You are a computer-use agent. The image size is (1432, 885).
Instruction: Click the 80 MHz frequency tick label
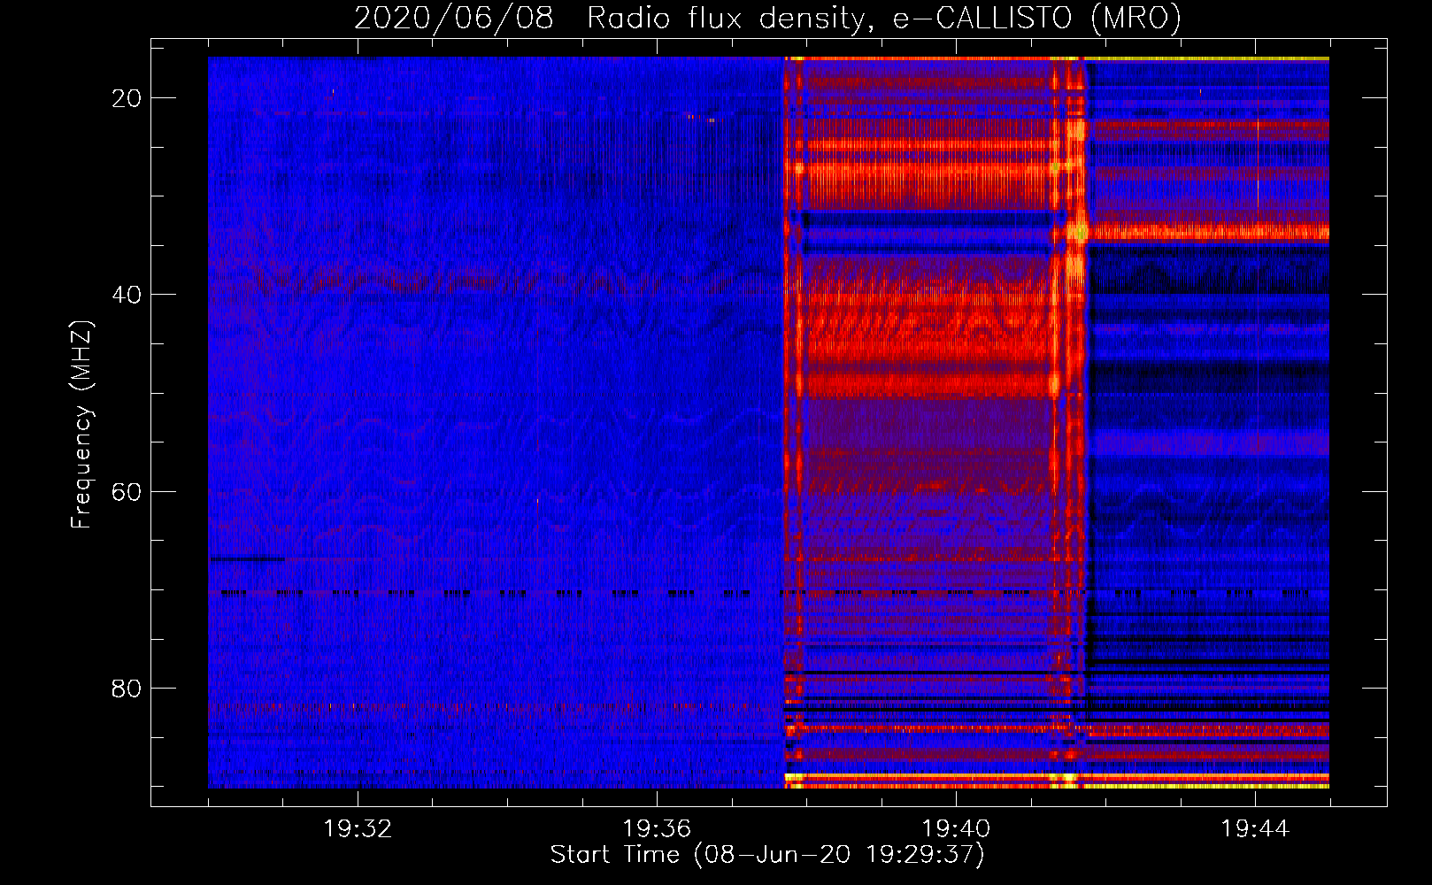[127, 688]
